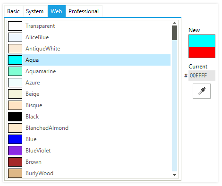
Task: Select the highlighted Aqua entry text
Action: pos(32,60)
